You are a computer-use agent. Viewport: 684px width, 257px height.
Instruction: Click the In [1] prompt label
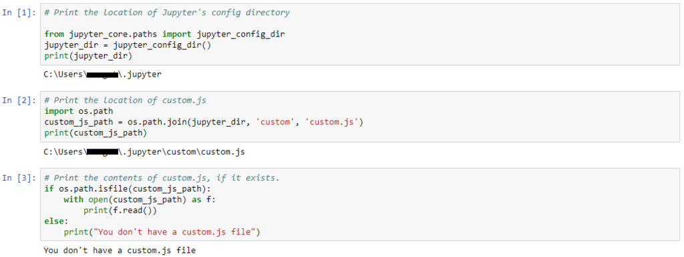(x=19, y=12)
